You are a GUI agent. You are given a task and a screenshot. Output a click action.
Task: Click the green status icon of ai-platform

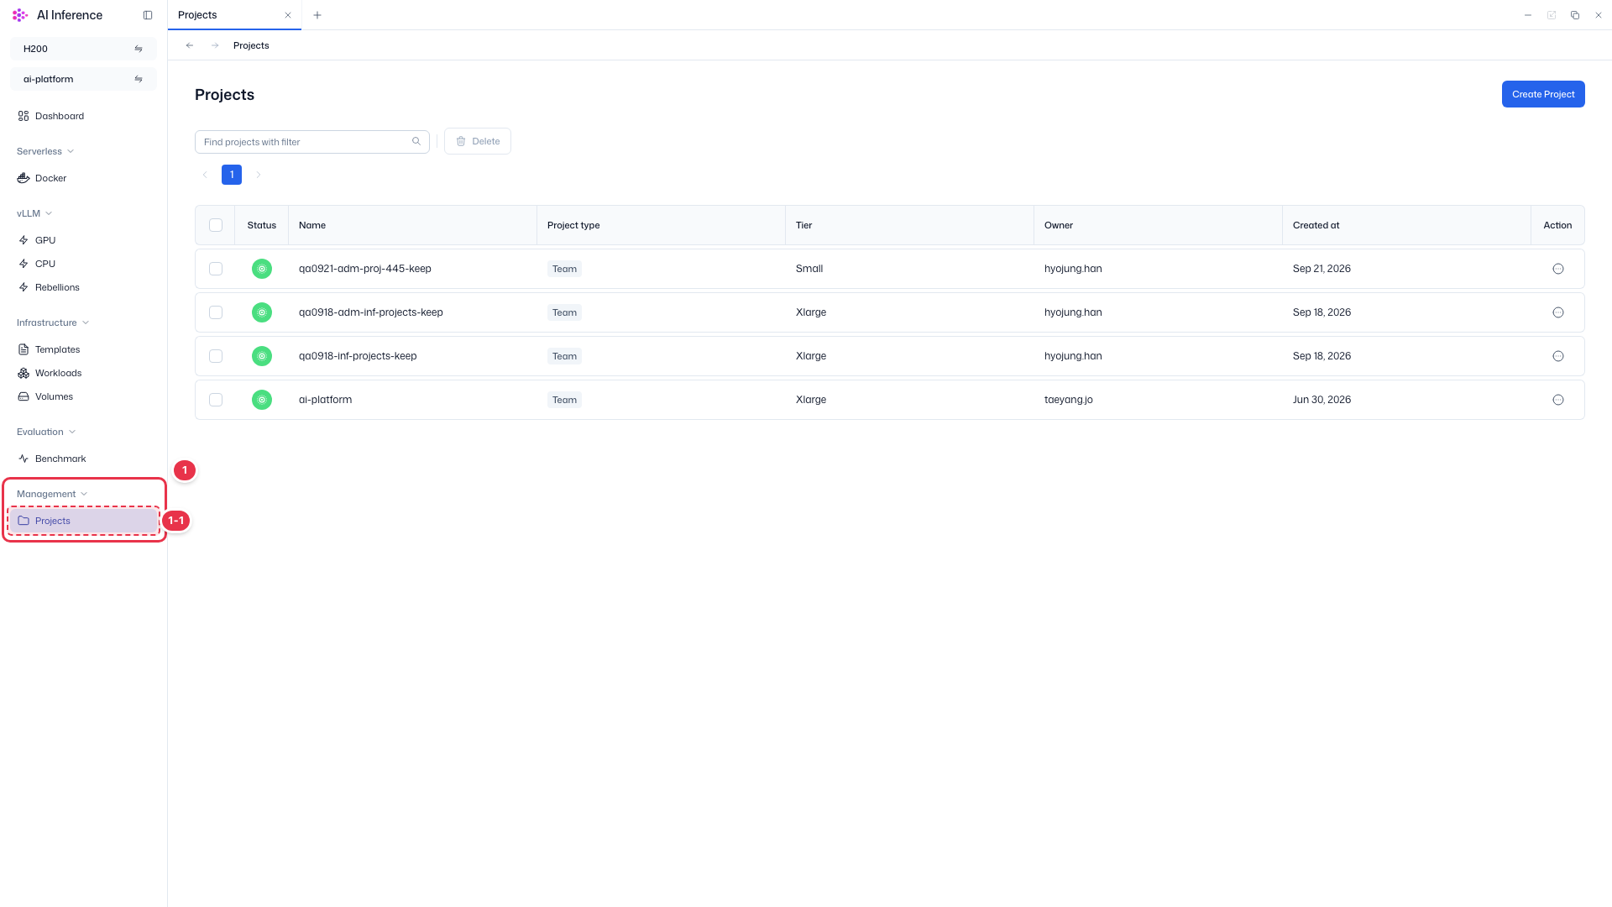coord(262,400)
